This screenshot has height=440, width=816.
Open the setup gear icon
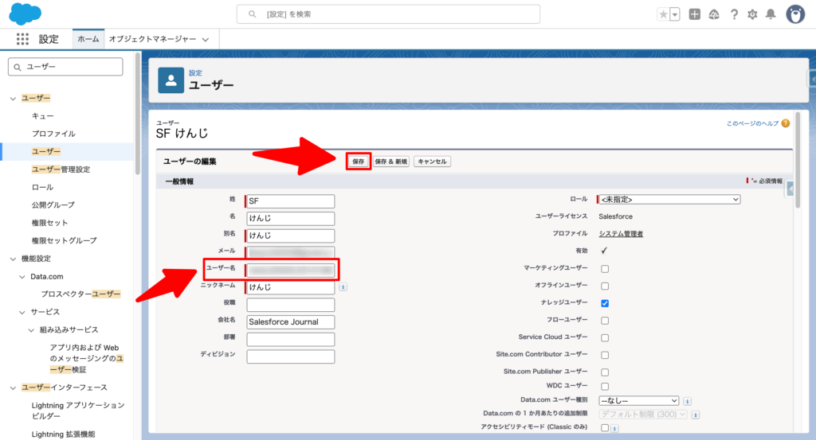coord(752,14)
